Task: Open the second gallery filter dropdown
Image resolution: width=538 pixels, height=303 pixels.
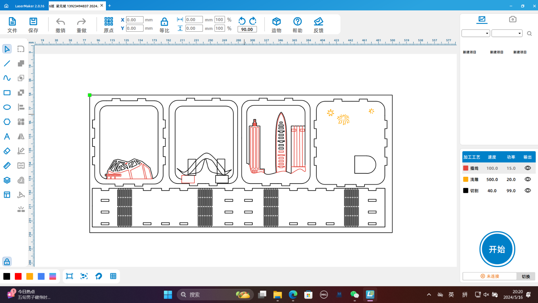Action: coord(507,33)
